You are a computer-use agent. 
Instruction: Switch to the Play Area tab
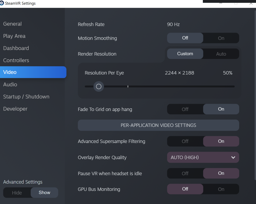tap(14, 36)
